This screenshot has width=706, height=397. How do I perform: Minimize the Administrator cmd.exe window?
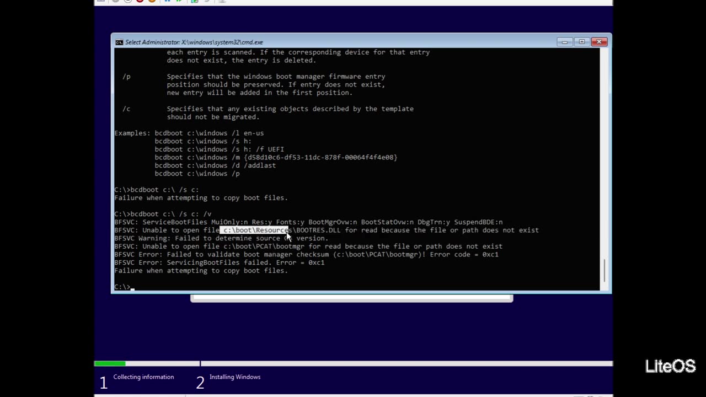[x=564, y=42]
